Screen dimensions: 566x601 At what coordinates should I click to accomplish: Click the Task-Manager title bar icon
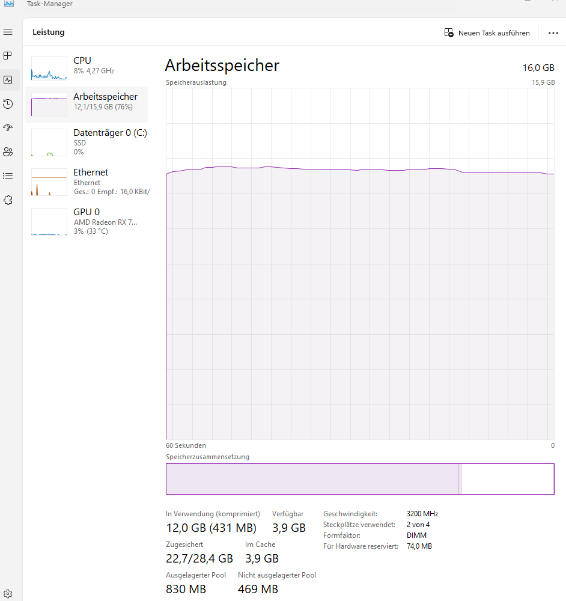(x=8, y=4)
